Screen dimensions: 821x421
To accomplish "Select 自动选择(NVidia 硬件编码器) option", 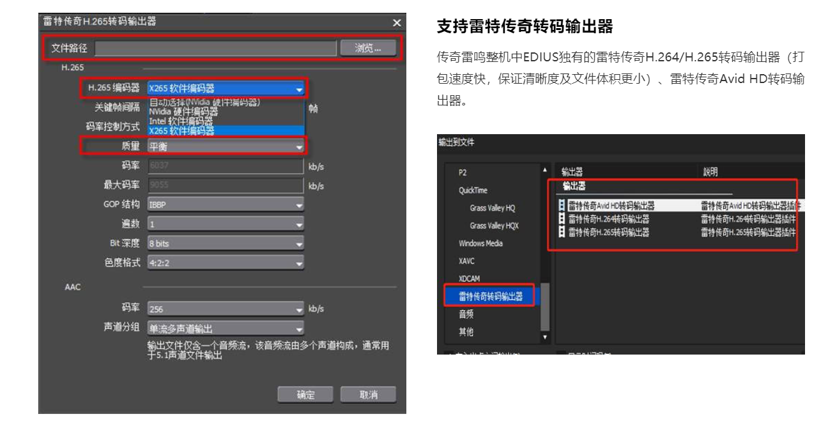I will [204, 102].
